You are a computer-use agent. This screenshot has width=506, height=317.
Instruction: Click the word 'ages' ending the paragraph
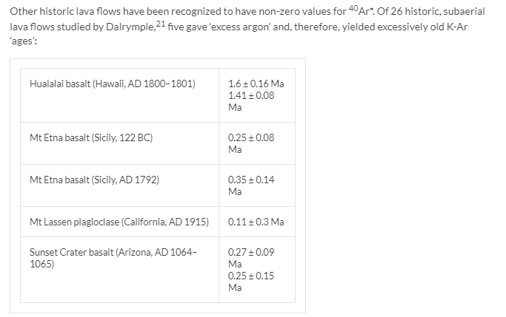23,41
